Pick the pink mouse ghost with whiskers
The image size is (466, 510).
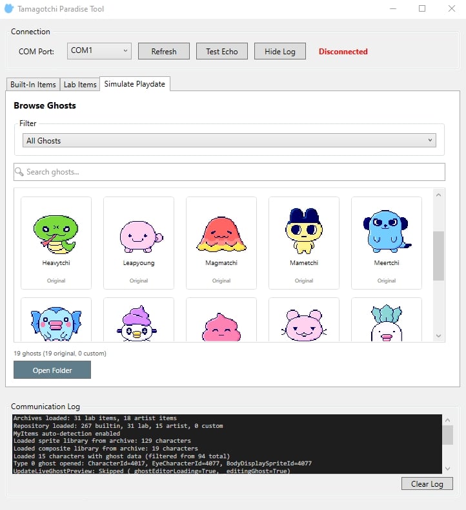coord(304,319)
